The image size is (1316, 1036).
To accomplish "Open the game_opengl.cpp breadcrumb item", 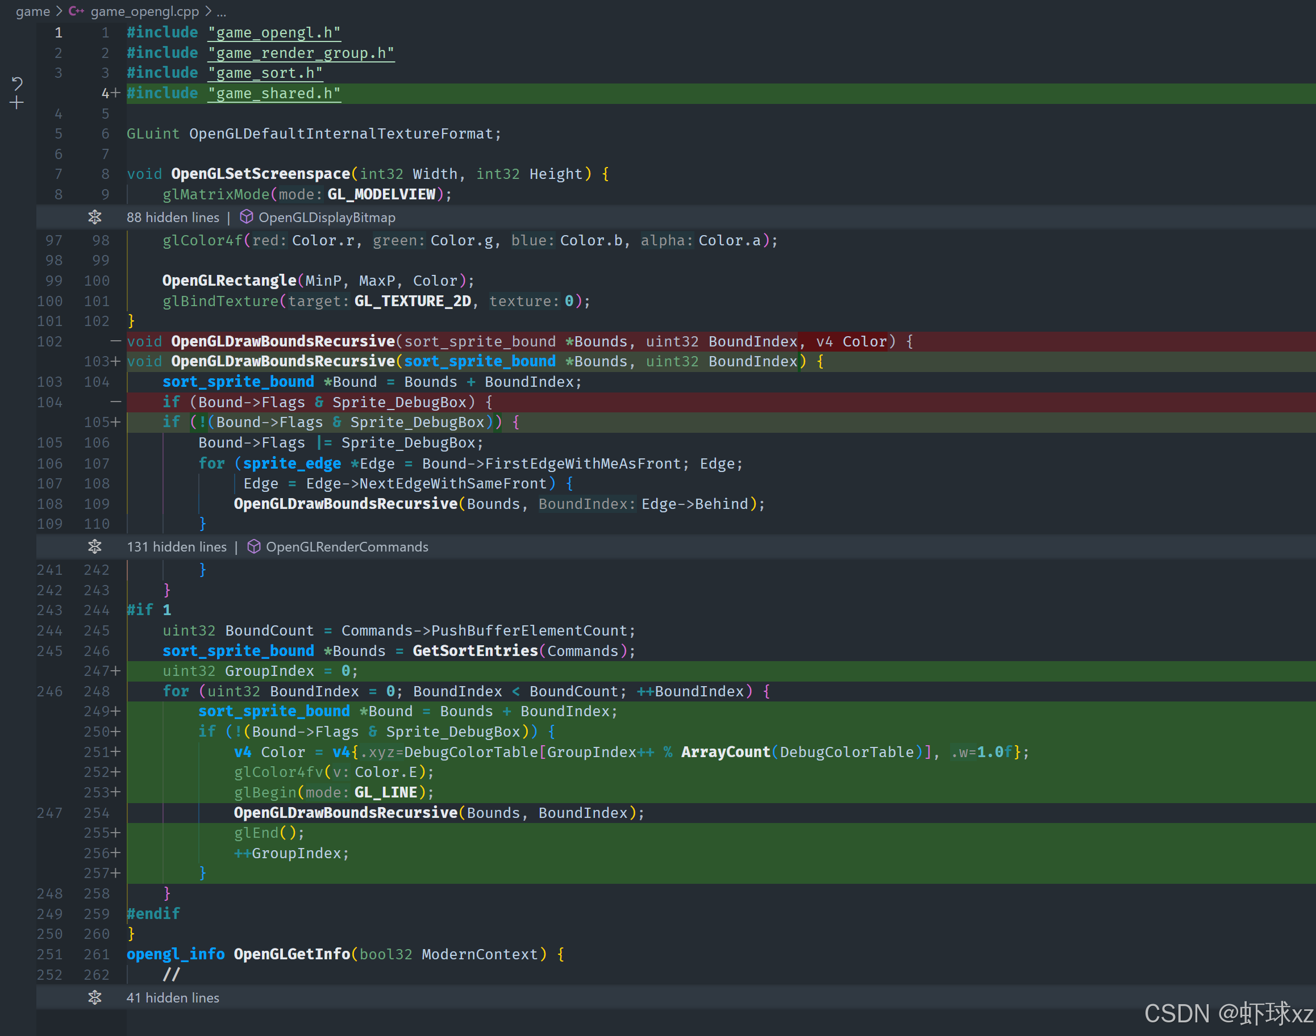I will (x=144, y=11).
